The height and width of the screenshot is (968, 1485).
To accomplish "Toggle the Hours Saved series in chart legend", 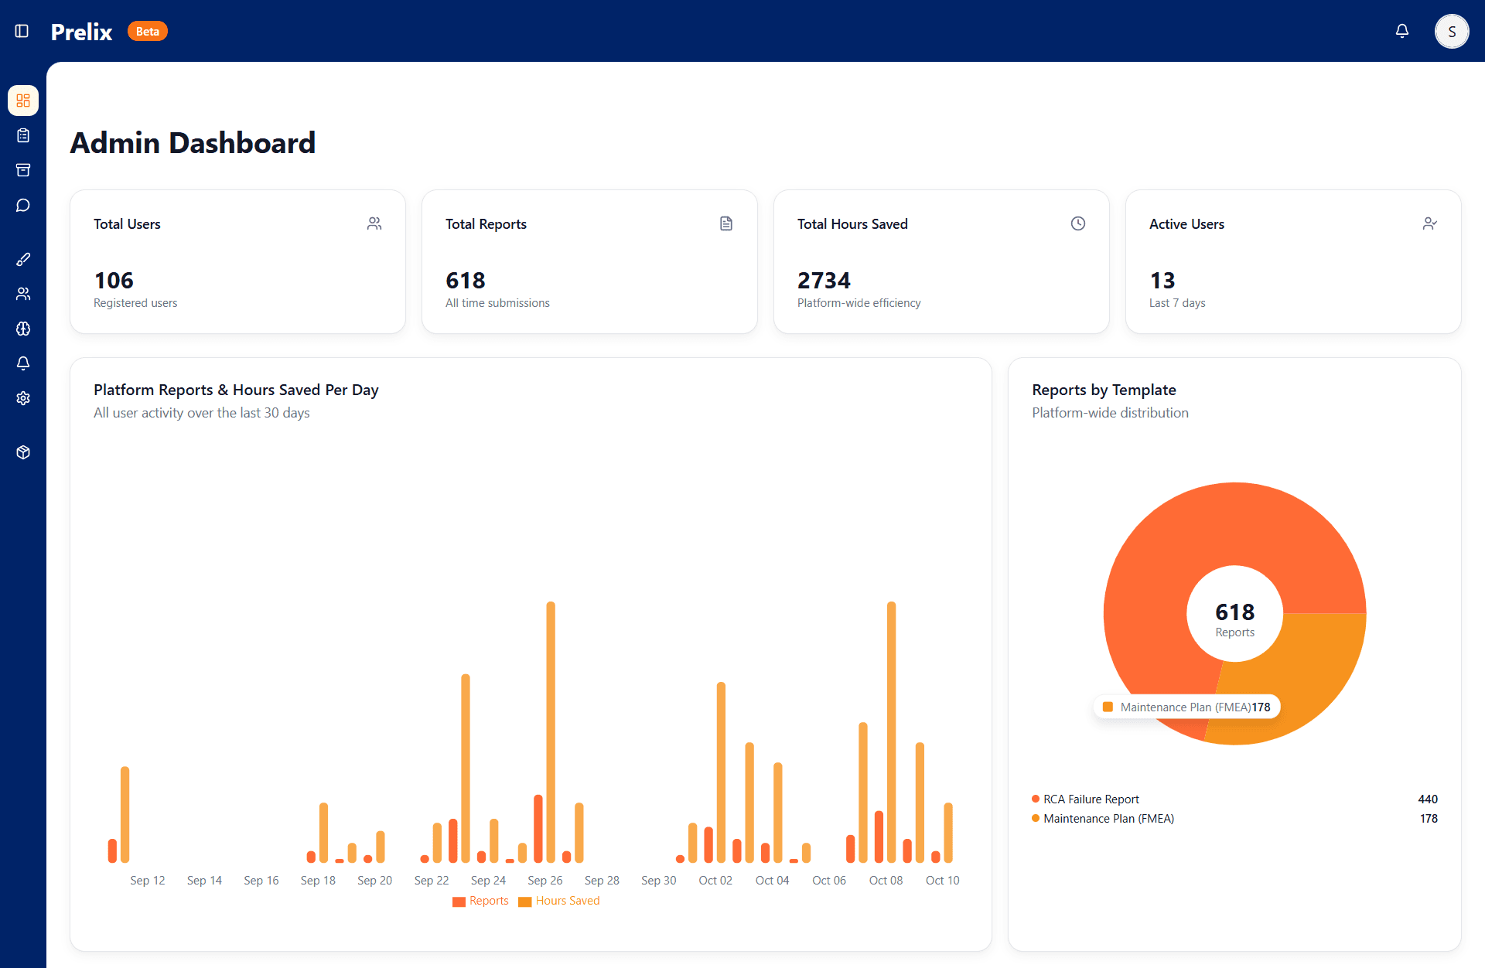I will (x=558, y=901).
